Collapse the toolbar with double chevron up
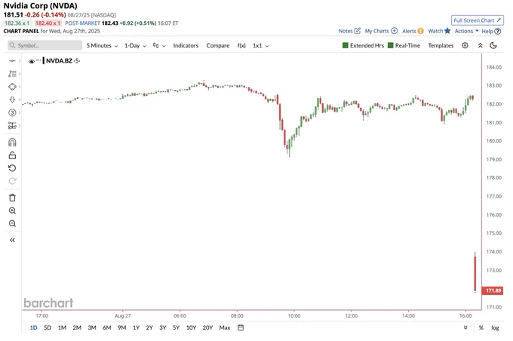 481,45
